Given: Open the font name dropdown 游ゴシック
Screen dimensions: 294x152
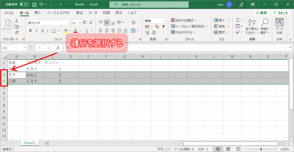Looking at the screenshot, I should pos(49,23).
